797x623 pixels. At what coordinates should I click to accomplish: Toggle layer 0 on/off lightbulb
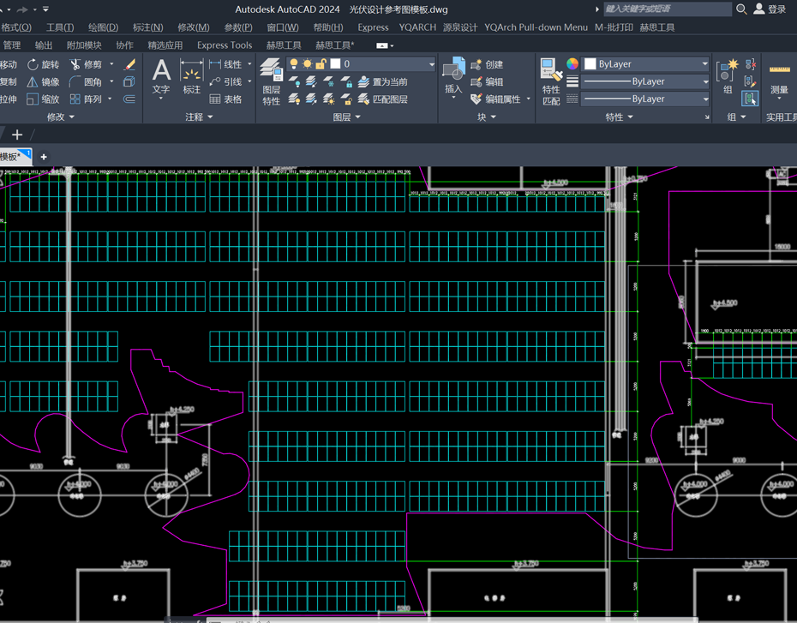294,63
